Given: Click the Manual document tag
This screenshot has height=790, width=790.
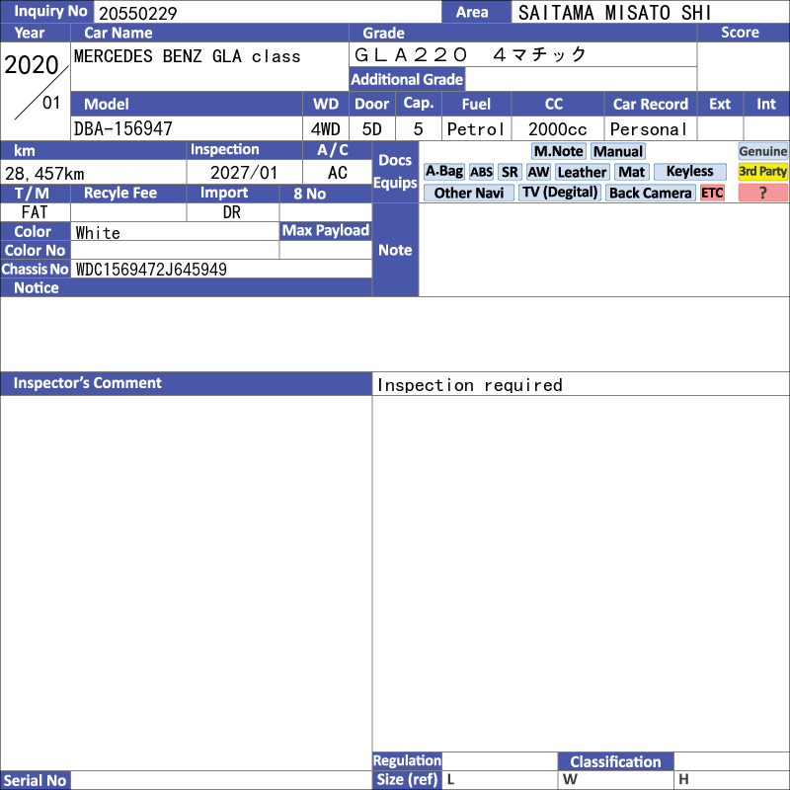Looking at the screenshot, I should pyautogui.click(x=618, y=151).
